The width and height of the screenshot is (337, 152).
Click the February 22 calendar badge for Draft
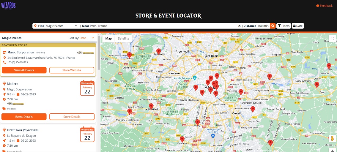point(87,134)
